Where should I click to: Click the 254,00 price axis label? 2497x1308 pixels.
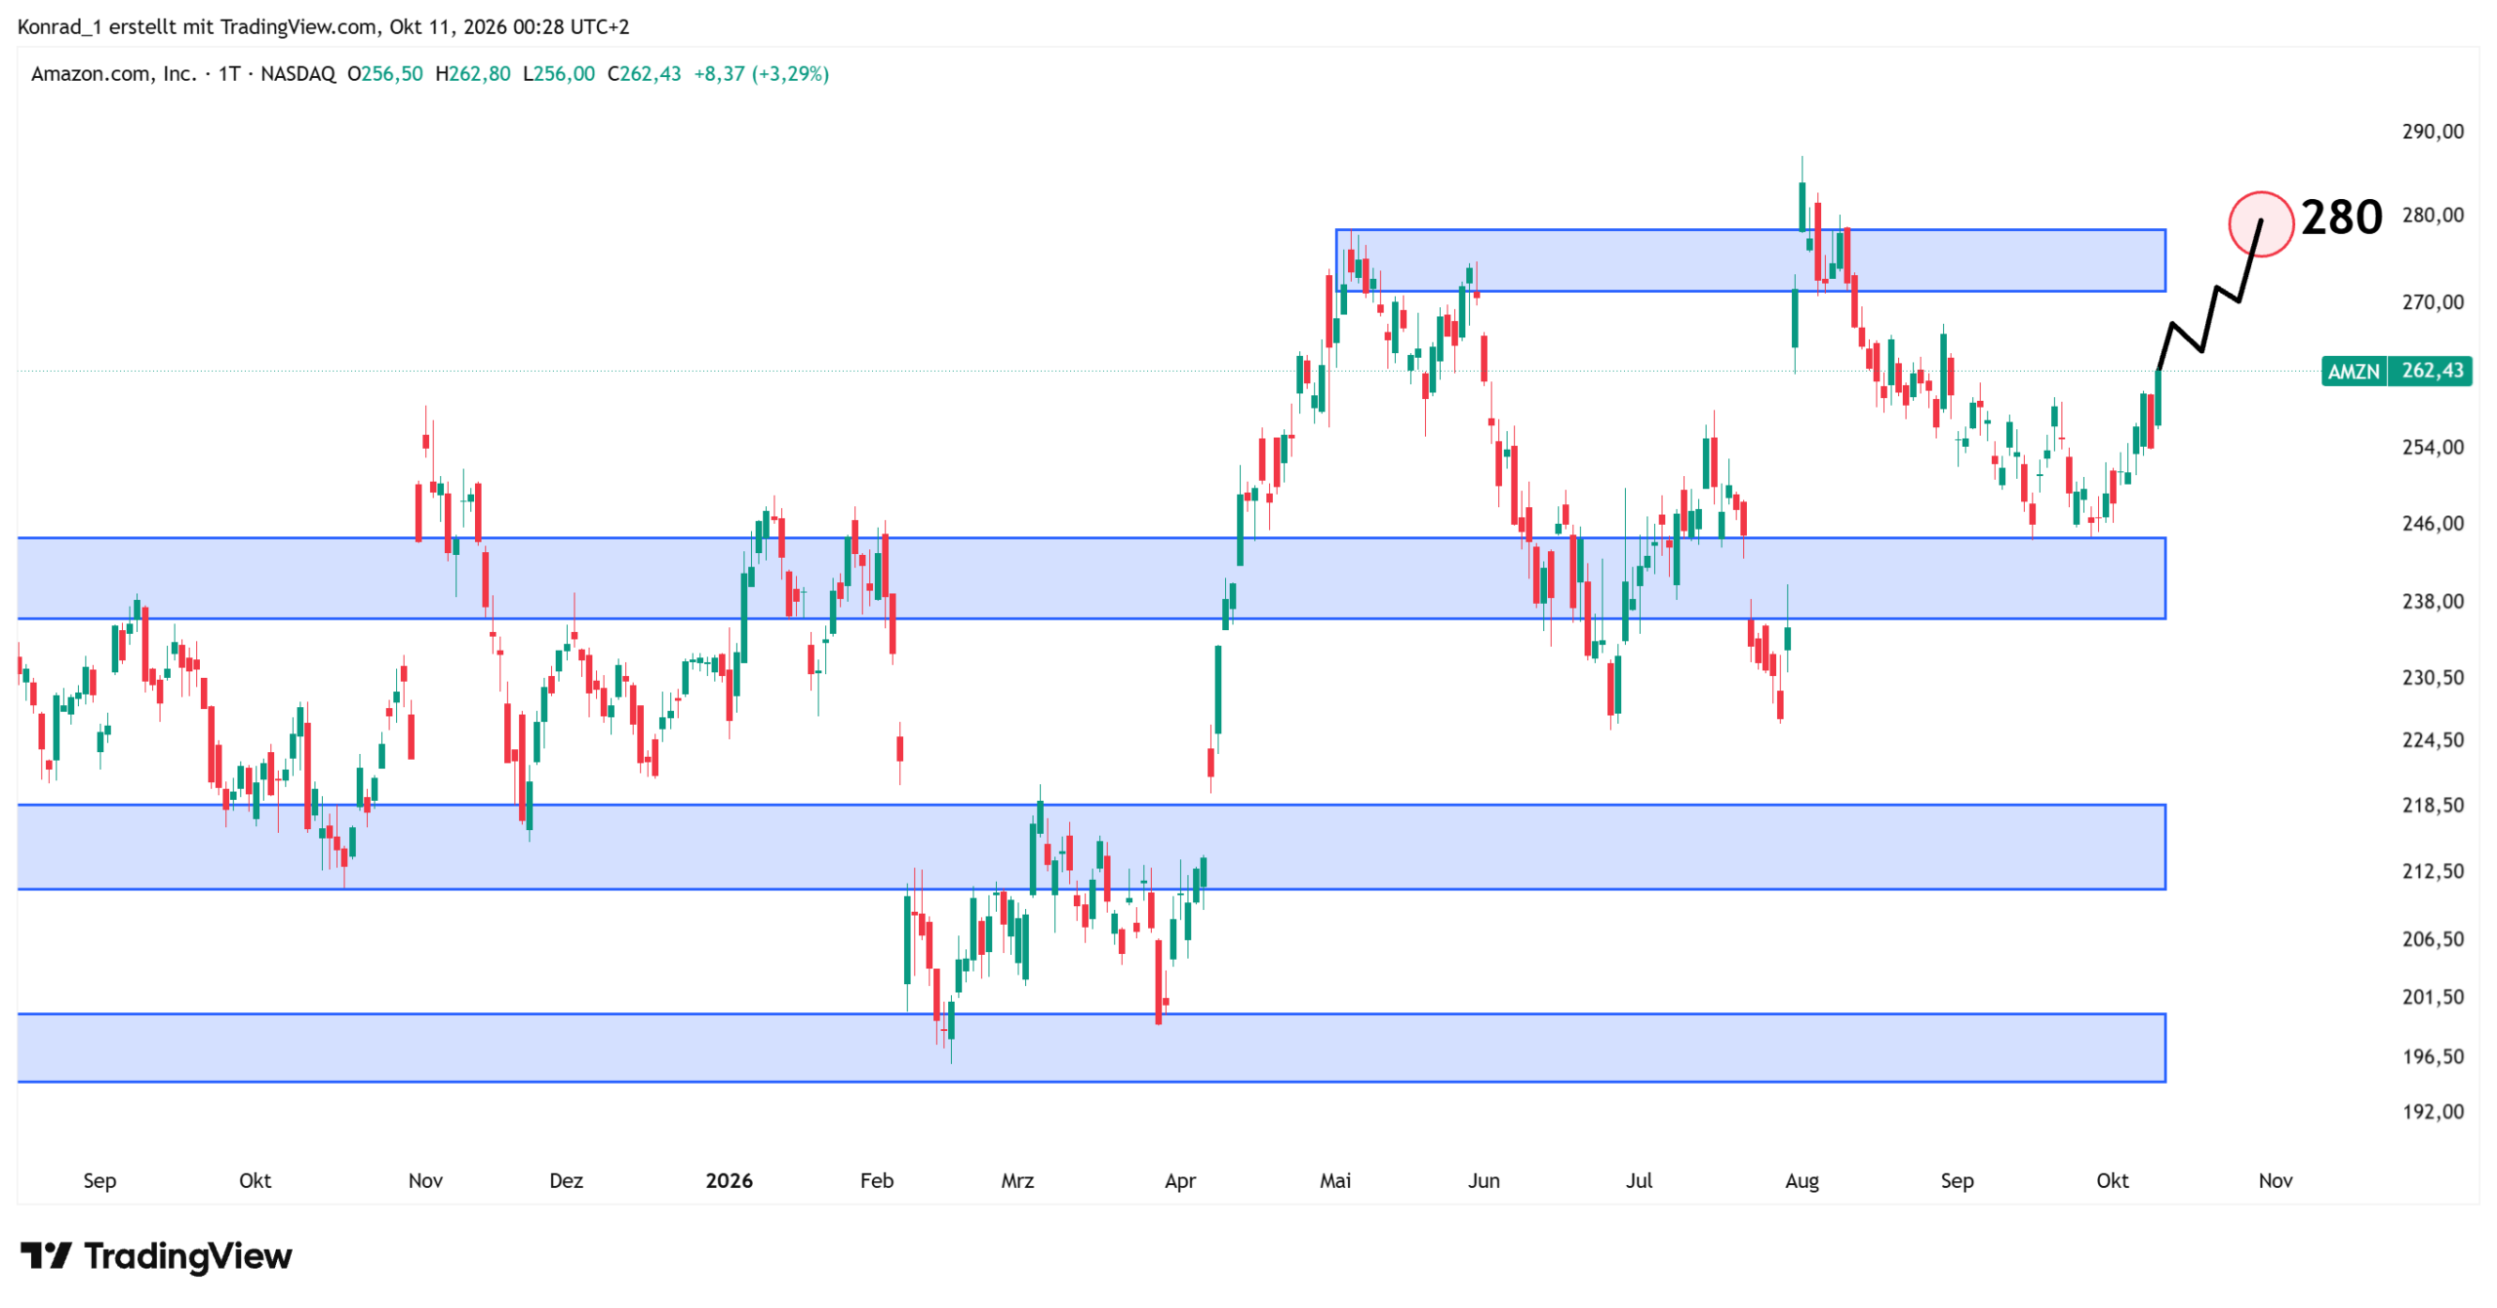click(x=2433, y=449)
